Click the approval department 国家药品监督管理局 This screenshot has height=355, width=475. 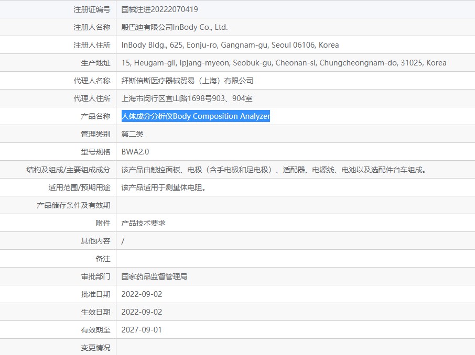[154, 276]
